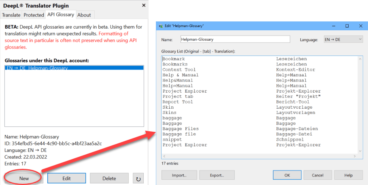Delete the selected glossary
The height and width of the screenshot is (185, 368).
coord(109,179)
